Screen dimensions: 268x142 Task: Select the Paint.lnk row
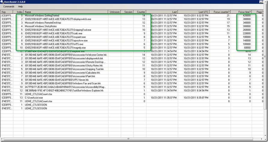132,76
